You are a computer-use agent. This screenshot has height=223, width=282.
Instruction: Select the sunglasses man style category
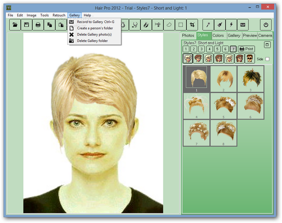click(249, 58)
